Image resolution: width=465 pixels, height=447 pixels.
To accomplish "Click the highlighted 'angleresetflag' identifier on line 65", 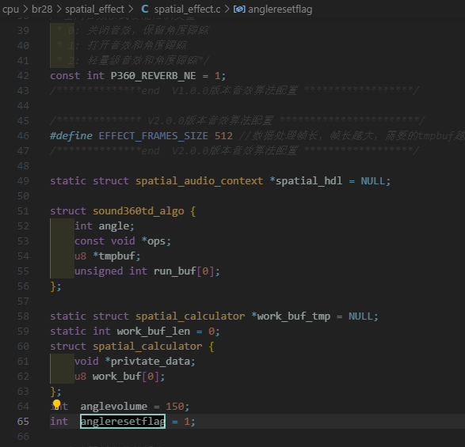I will (123, 421).
